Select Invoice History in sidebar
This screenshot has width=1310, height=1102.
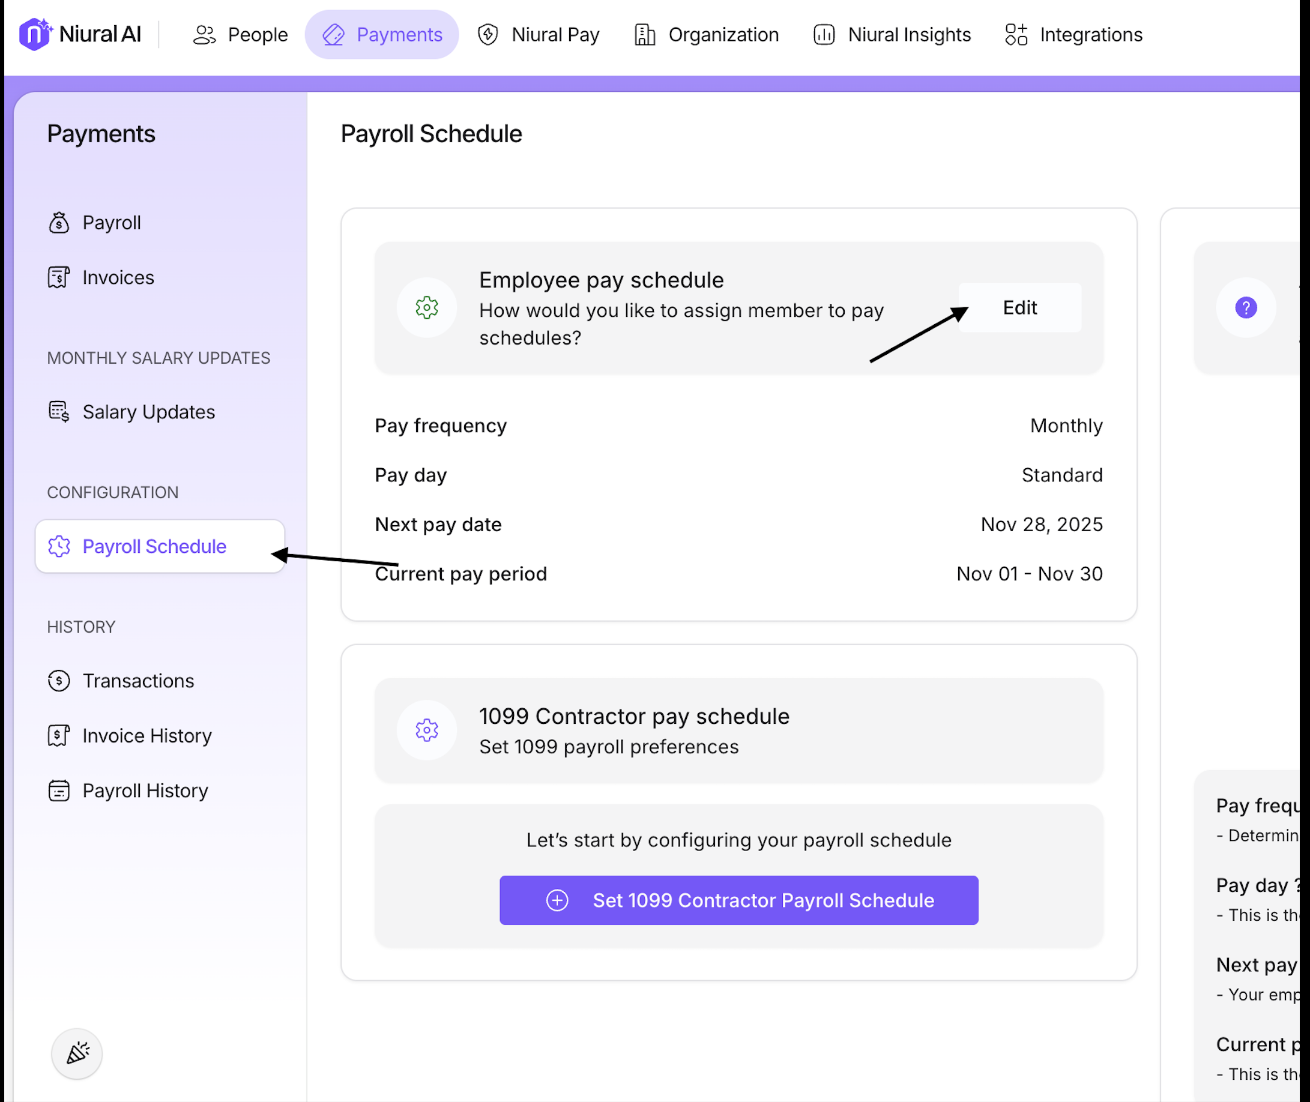147,735
